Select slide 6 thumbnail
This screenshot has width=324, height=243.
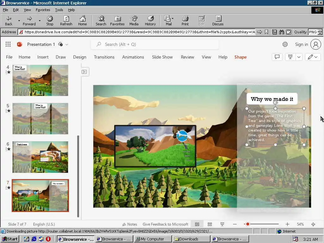point(40,157)
